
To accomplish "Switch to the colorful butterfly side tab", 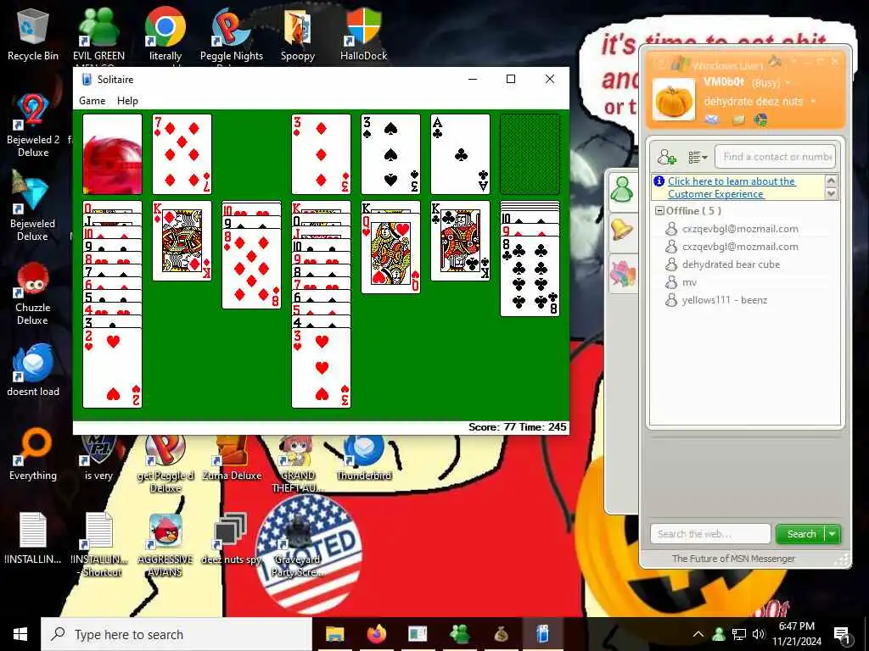I will click(622, 275).
